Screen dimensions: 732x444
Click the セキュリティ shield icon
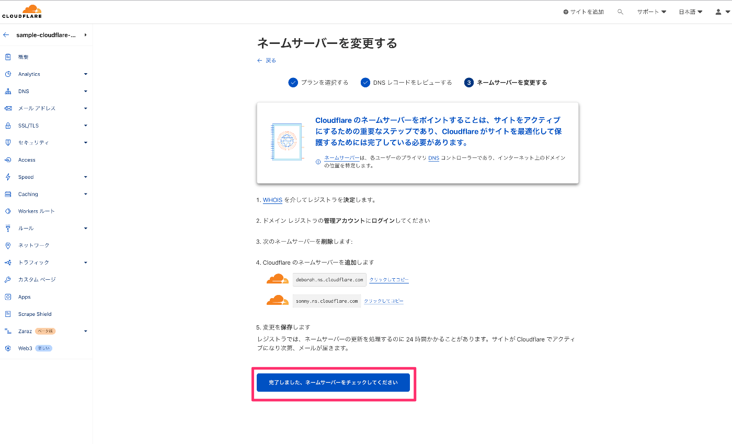[7, 142]
